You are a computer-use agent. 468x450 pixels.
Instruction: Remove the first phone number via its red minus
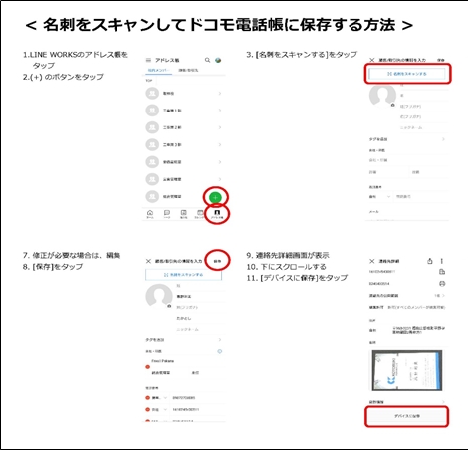coord(148,398)
